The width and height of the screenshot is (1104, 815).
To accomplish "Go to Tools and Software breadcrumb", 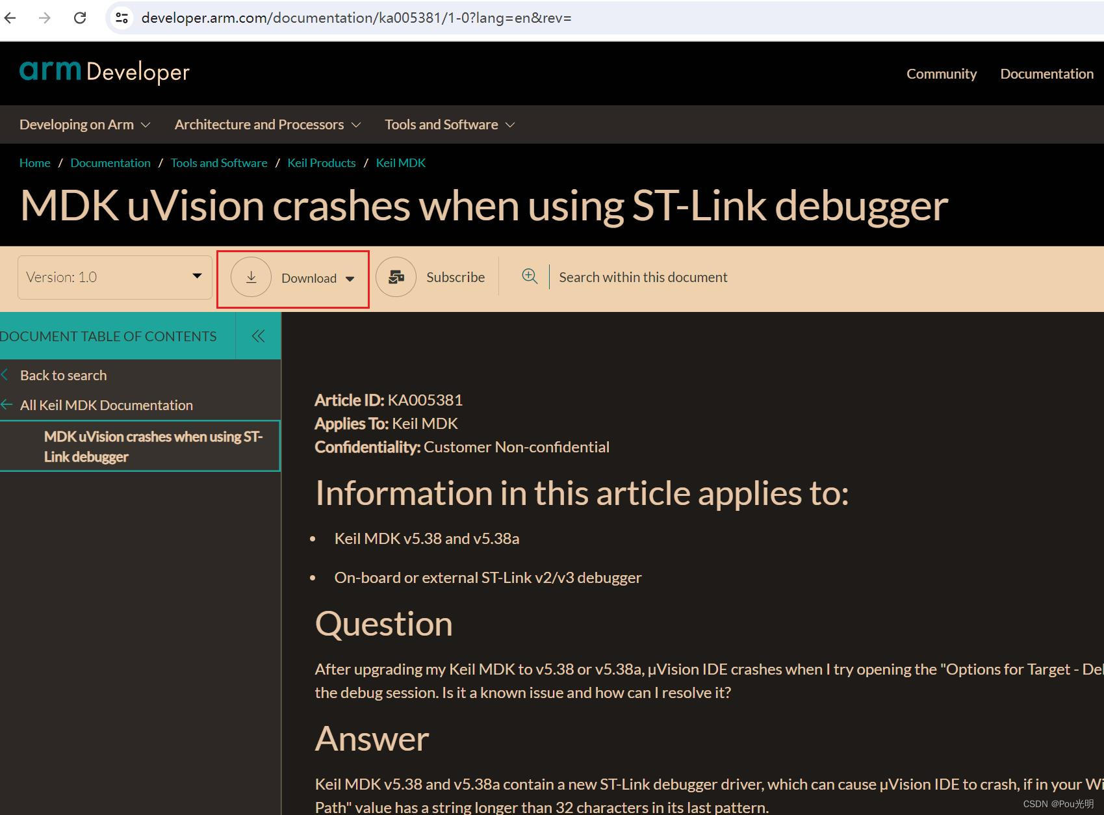I will (x=219, y=163).
